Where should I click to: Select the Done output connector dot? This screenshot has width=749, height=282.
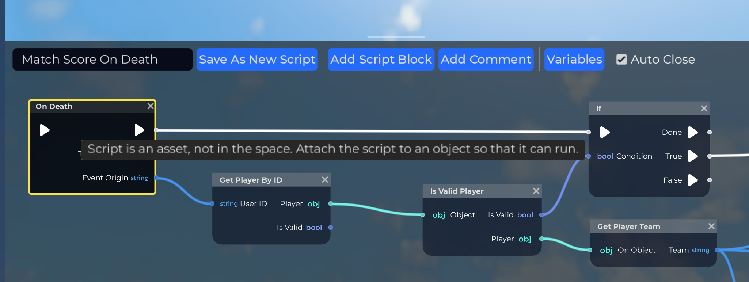pyautogui.click(x=710, y=132)
